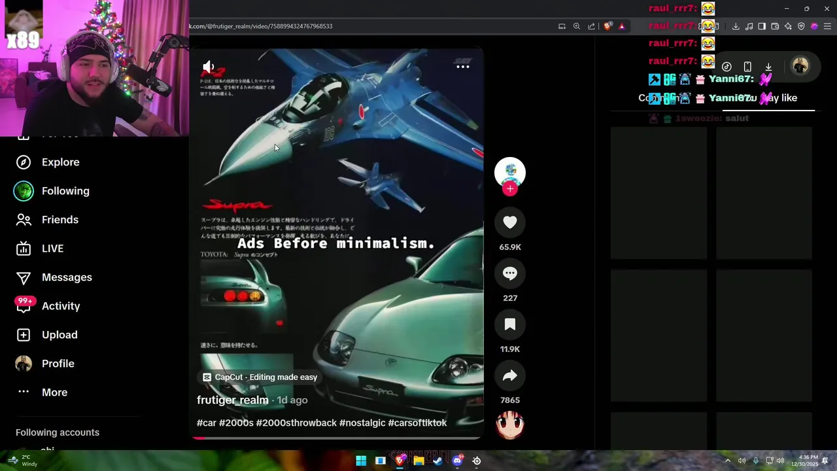Open File Explorer from taskbar
Screen dimensions: 837x471
[x=418, y=461]
